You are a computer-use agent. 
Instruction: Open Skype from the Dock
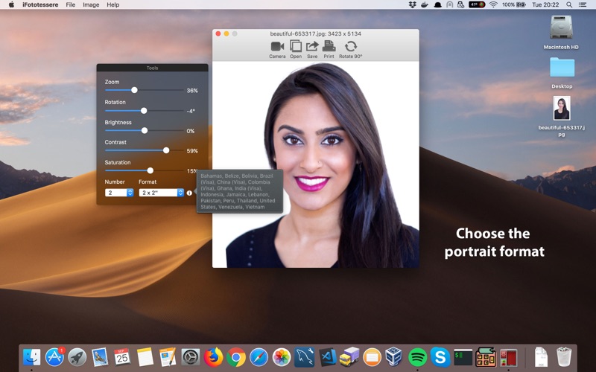[440, 357]
